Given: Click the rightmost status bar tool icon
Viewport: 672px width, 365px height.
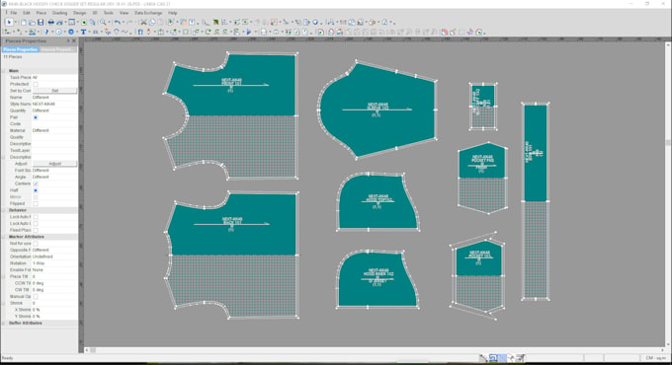Looking at the screenshot, I should click(x=520, y=358).
